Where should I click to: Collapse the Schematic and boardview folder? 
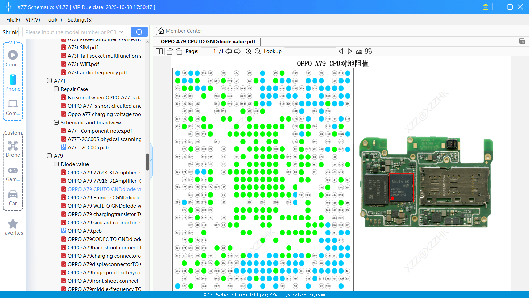pos(56,122)
